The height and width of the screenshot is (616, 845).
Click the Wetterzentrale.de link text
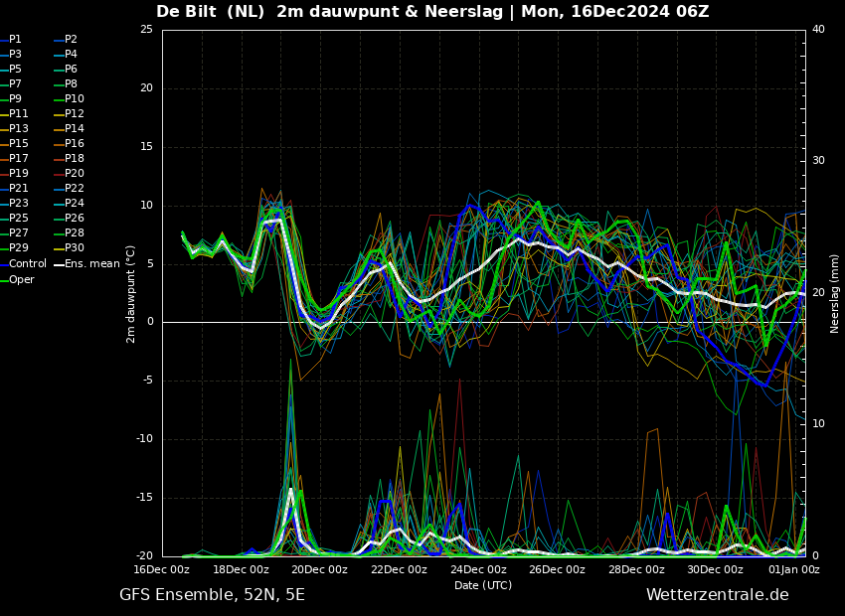click(717, 595)
